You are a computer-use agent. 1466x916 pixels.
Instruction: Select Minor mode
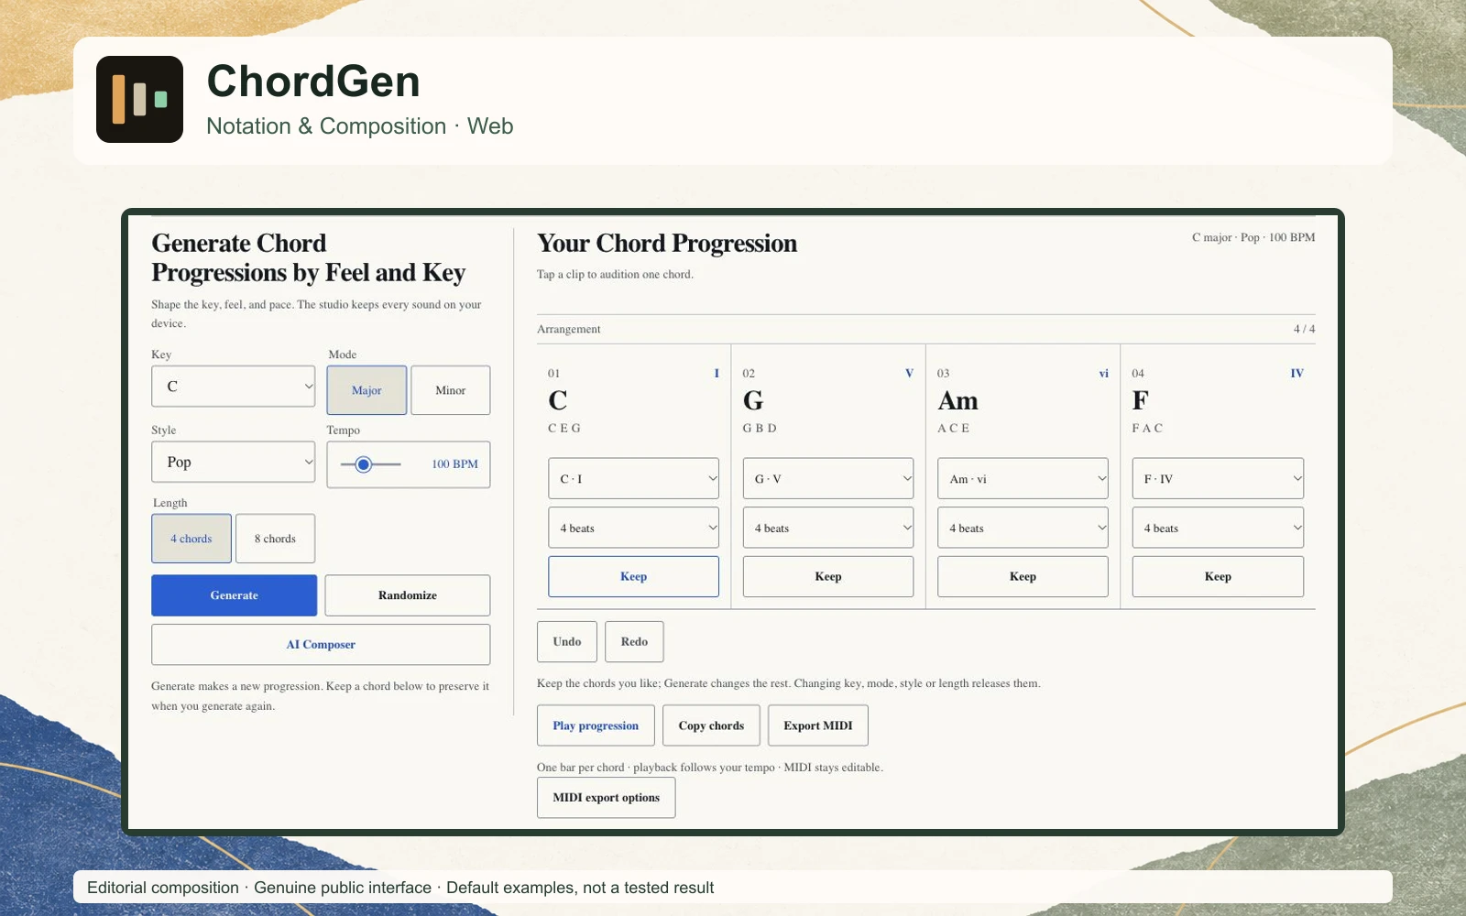point(450,390)
